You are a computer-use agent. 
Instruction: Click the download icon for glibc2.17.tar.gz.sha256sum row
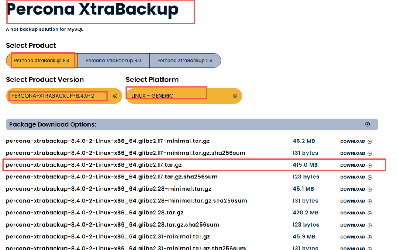370,177
